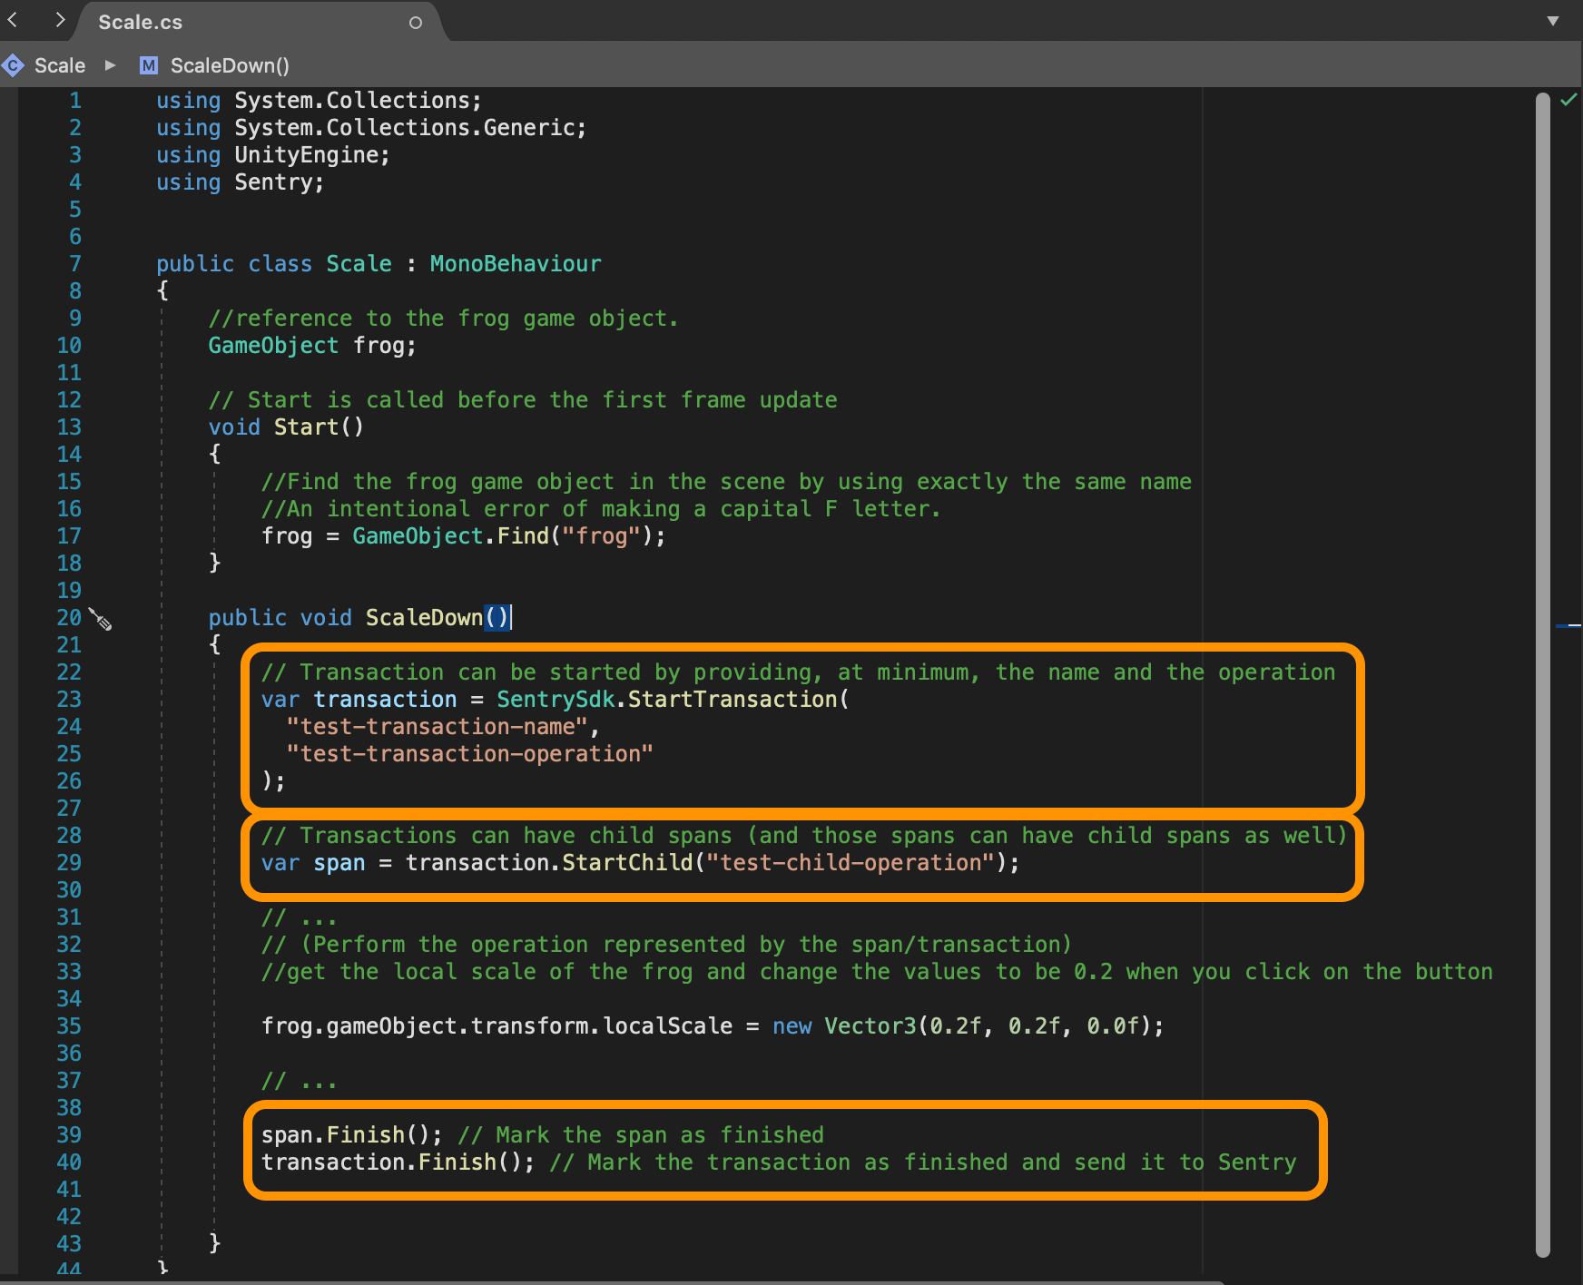Open the tab list dropdown arrow at top right
The height and width of the screenshot is (1285, 1583).
(1553, 21)
